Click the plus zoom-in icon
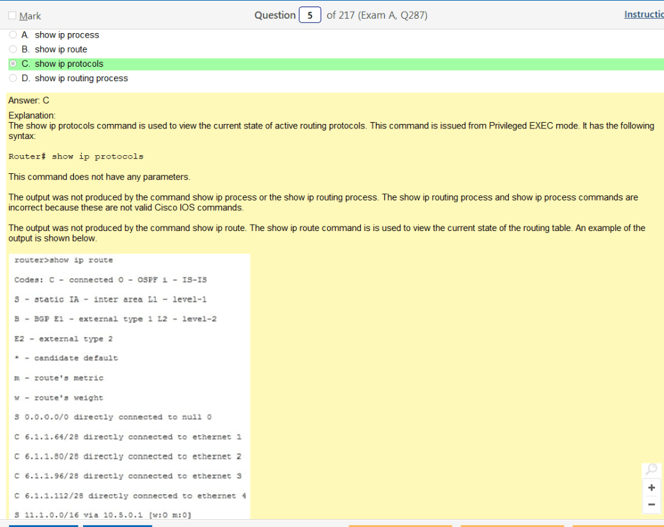664x527 pixels. 651,487
